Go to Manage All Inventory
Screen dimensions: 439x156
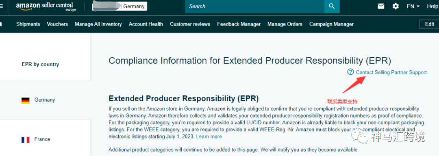(x=98, y=24)
